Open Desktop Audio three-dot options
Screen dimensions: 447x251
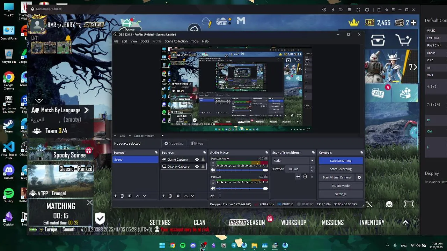pos(213,164)
